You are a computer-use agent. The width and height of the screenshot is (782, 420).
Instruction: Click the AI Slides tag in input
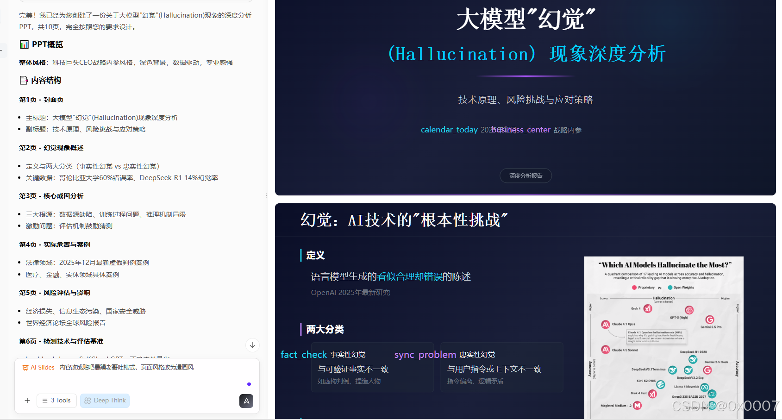[x=38, y=367]
